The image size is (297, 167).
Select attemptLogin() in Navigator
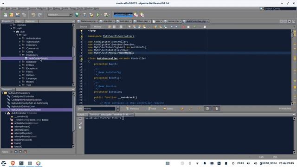click(x=22, y=130)
